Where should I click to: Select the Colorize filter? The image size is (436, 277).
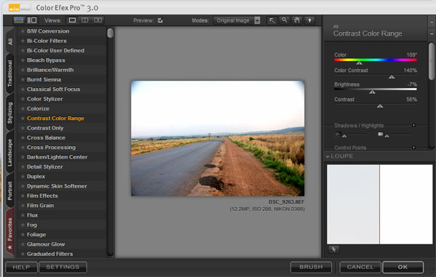tap(38, 109)
